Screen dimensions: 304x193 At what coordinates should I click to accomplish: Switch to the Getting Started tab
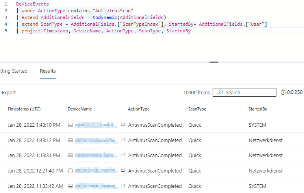click(x=13, y=71)
